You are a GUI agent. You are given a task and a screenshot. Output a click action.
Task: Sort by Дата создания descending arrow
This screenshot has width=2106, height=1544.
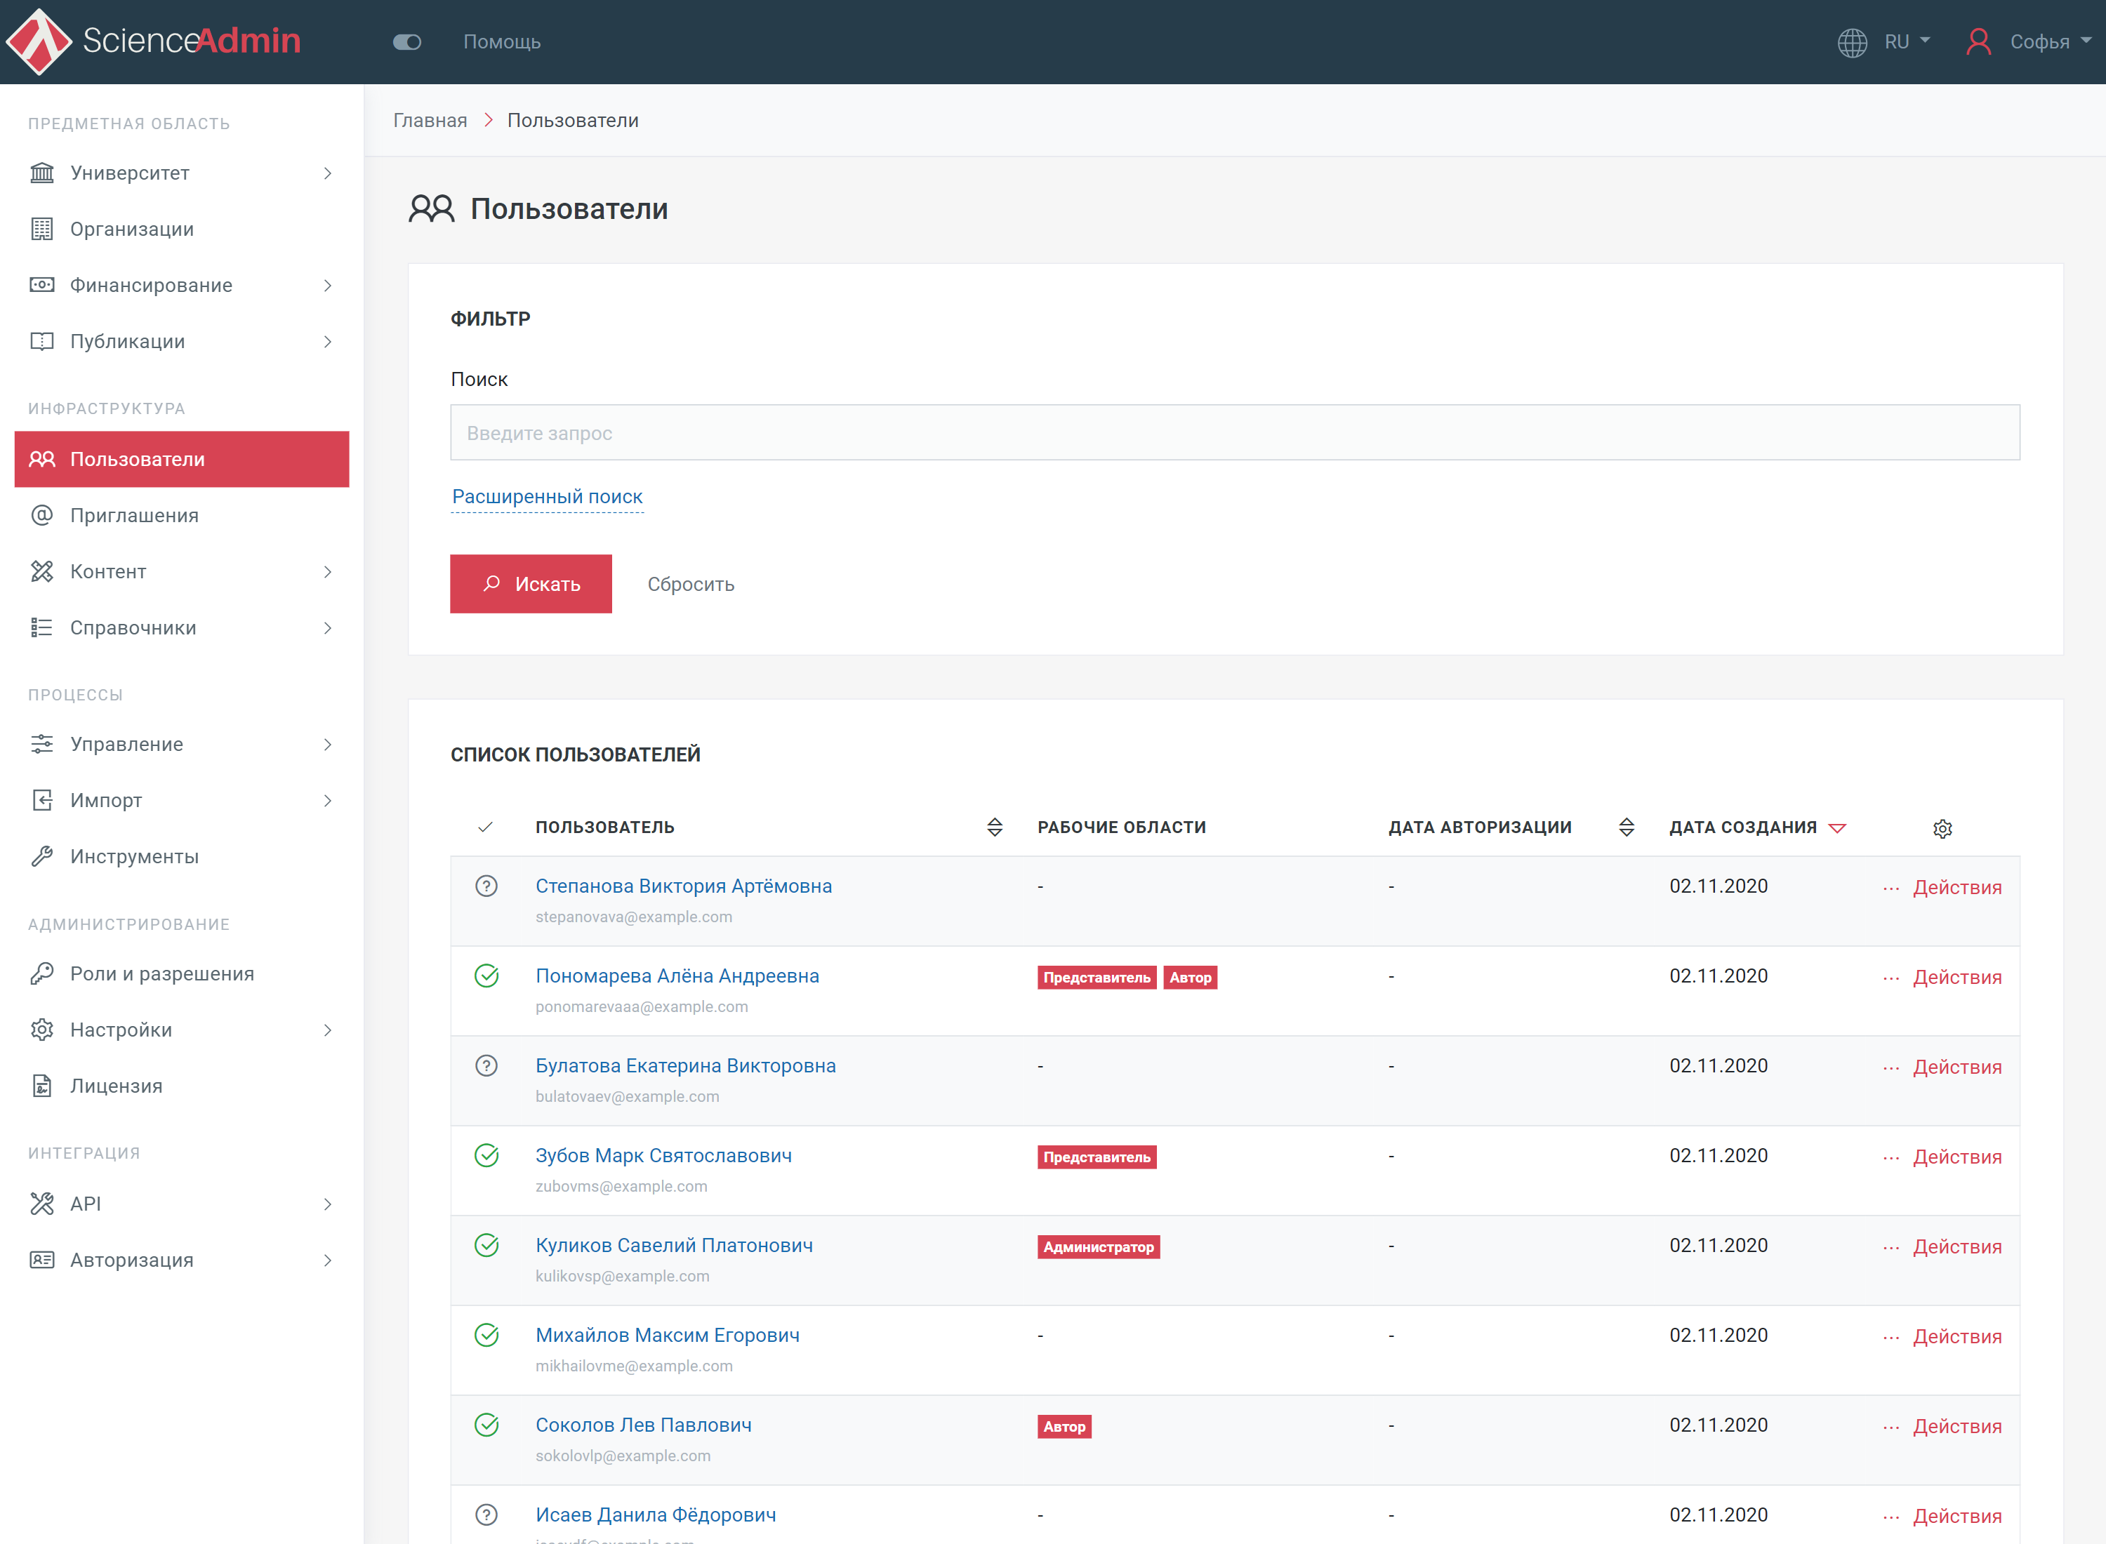pos(1837,828)
